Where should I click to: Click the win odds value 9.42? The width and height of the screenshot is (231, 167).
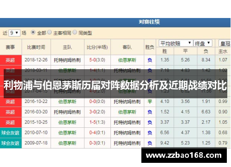(x=165, y=143)
